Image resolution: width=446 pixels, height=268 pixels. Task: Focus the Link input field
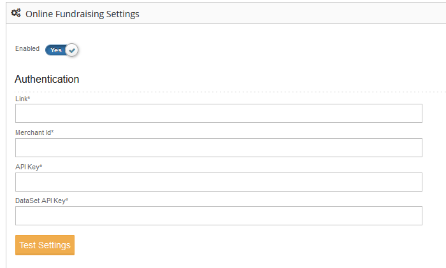click(219, 113)
